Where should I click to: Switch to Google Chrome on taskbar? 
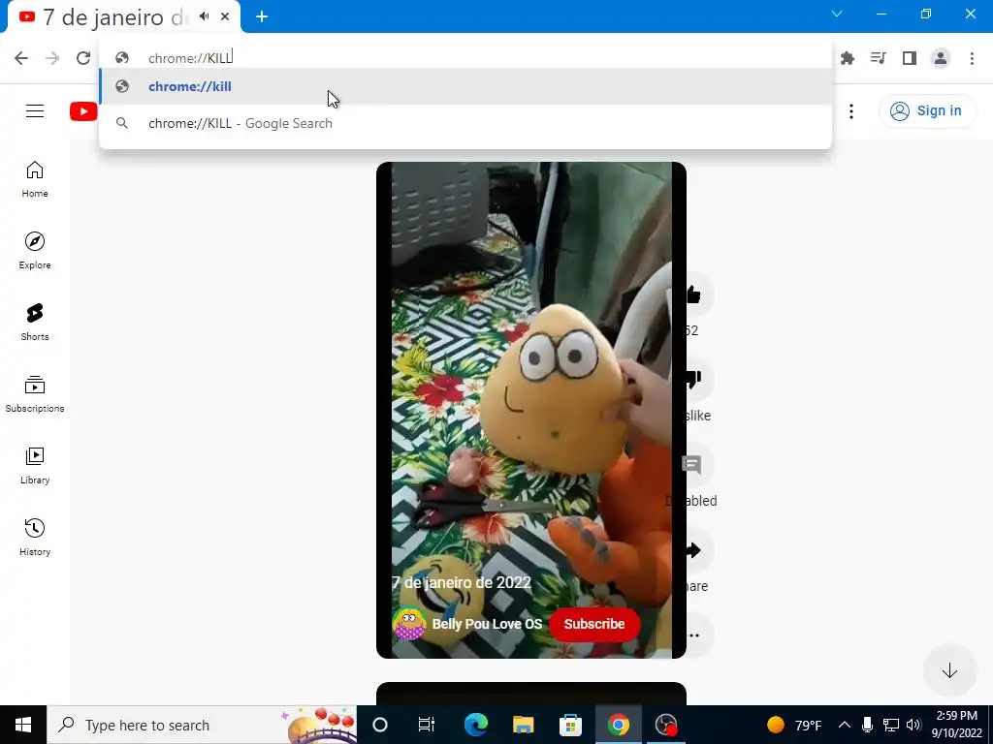(x=618, y=725)
